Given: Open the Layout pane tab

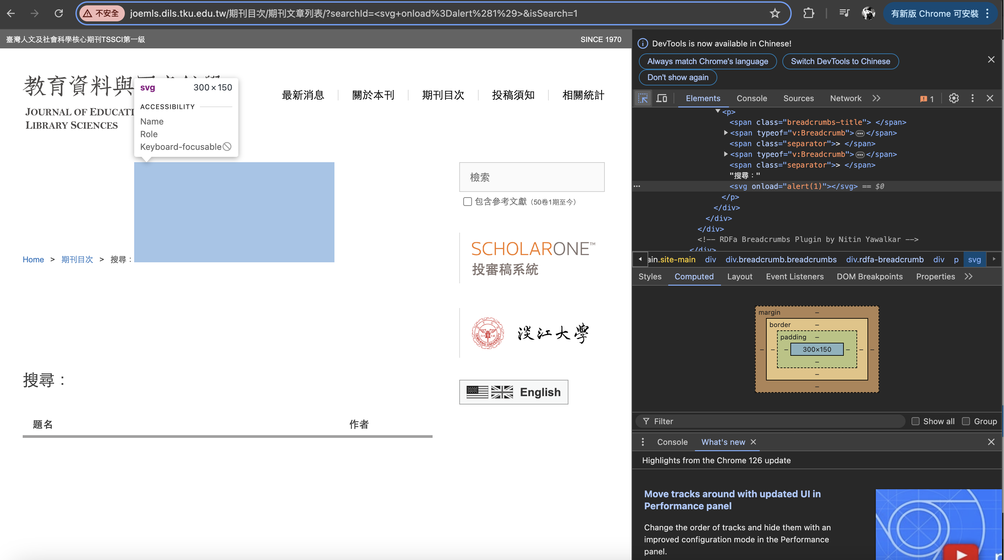Looking at the screenshot, I should click(739, 276).
